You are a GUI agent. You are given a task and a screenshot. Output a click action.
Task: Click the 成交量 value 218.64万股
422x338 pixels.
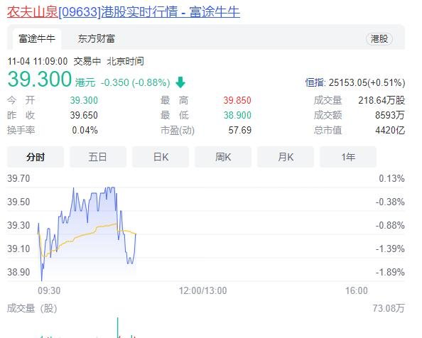pyautogui.click(x=382, y=100)
